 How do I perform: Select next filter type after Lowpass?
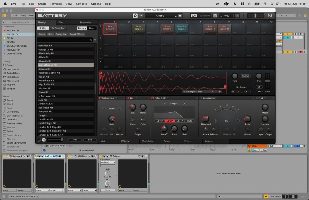[184, 103]
